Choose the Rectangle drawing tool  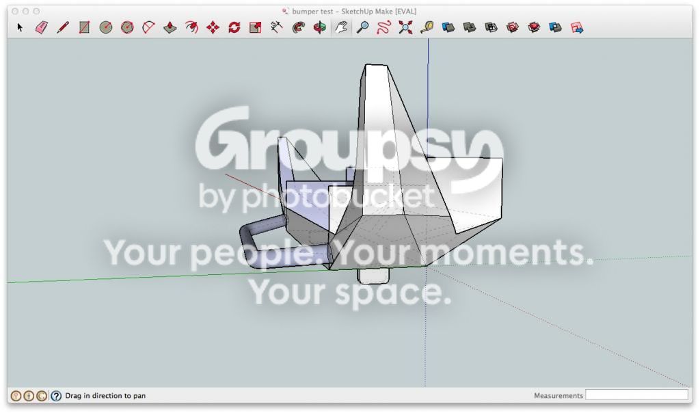[84, 27]
